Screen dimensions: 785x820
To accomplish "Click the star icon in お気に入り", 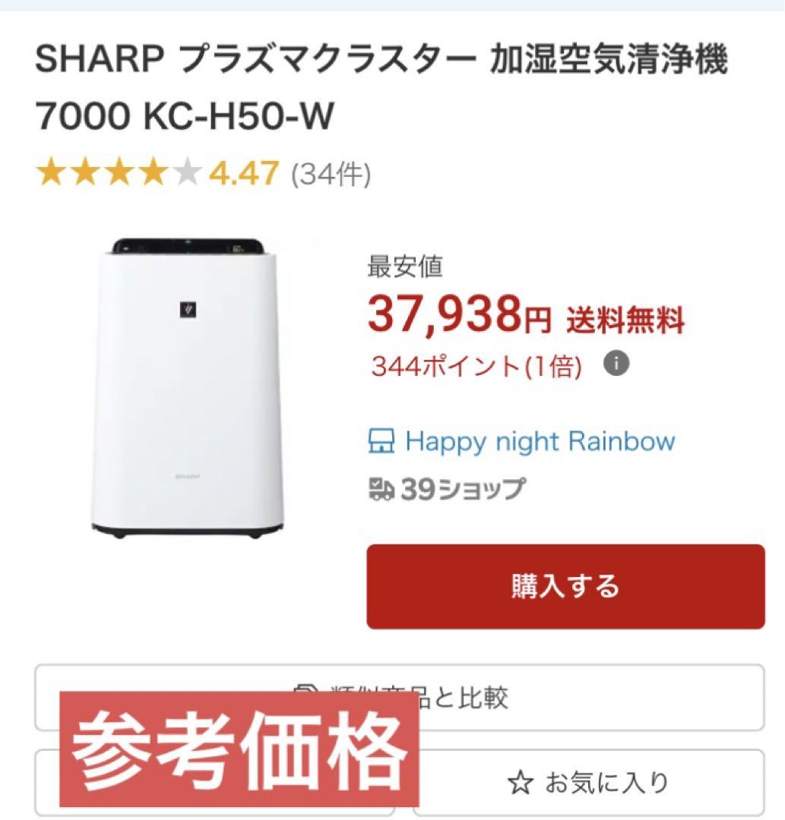I will pos(520,783).
